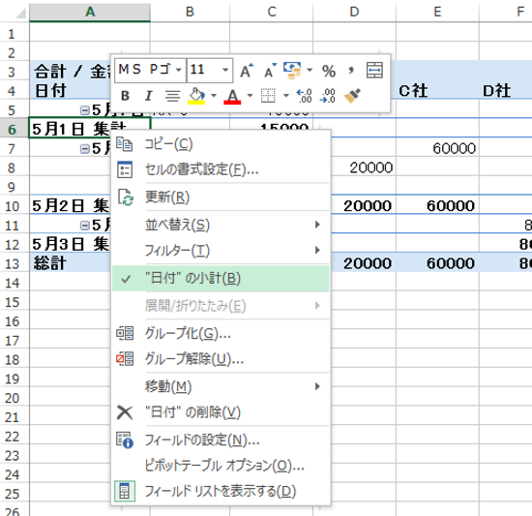Open fill color dropdown arrow
The width and height of the screenshot is (532, 516).
click(214, 96)
